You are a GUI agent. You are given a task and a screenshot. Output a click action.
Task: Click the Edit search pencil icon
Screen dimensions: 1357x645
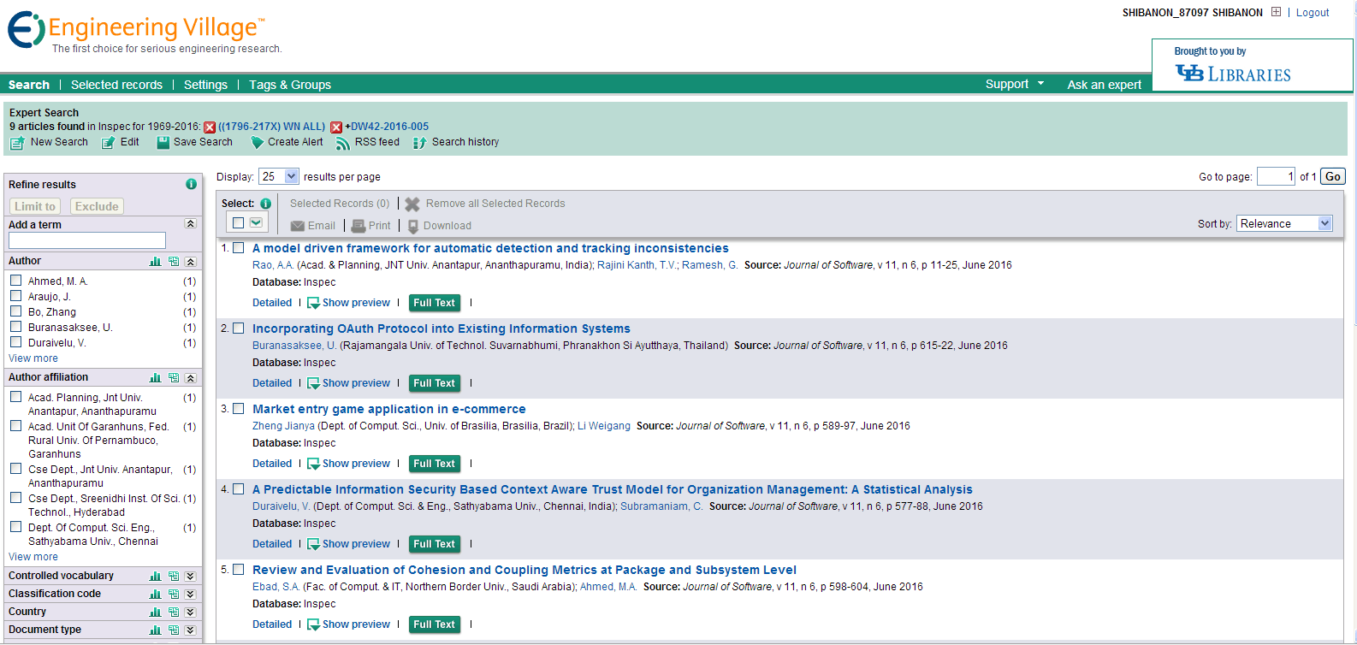tap(108, 143)
